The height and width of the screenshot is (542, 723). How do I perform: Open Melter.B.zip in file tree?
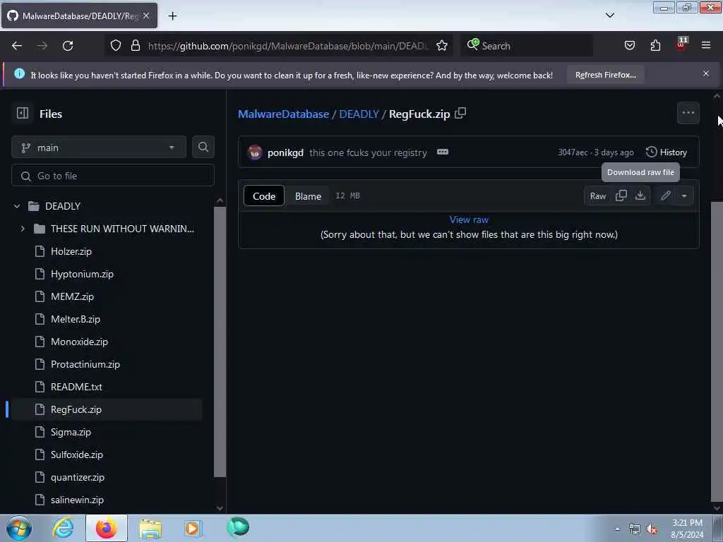(x=75, y=319)
